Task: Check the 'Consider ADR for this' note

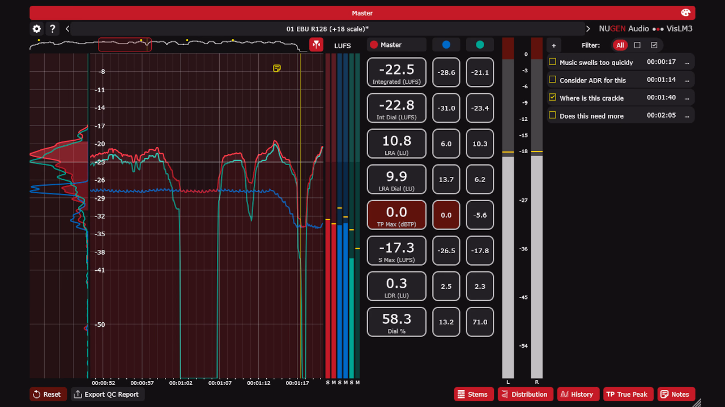Action: tap(553, 80)
